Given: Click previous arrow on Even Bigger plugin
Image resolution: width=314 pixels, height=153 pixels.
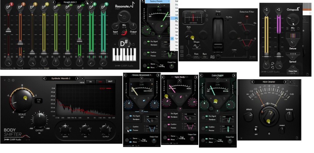Looking at the screenshot, I should point(201,75).
